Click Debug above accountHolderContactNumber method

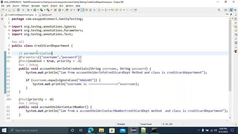(33, 103)
